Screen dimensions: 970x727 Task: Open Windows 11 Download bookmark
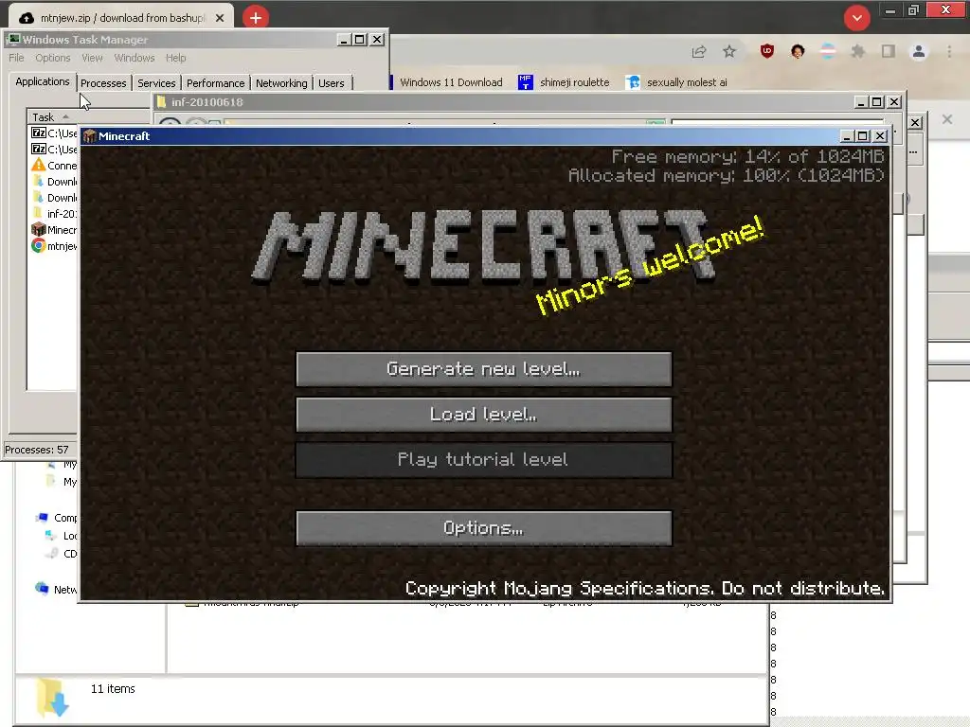pos(451,82)
